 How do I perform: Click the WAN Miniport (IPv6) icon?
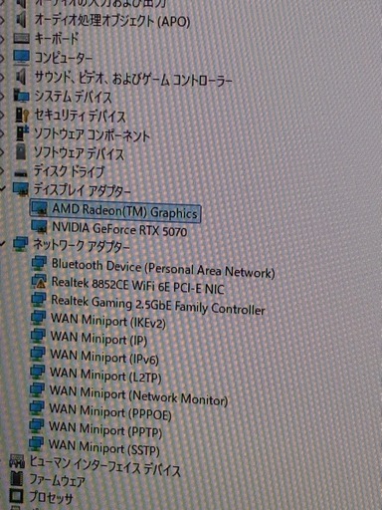coord(38,354)
